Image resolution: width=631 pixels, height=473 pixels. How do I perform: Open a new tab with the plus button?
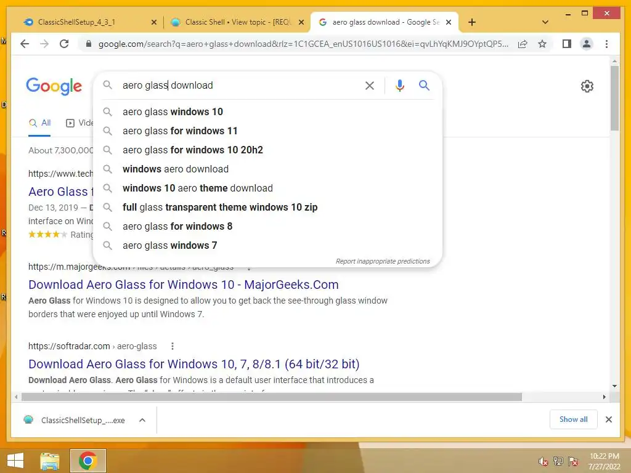point(471,22)
